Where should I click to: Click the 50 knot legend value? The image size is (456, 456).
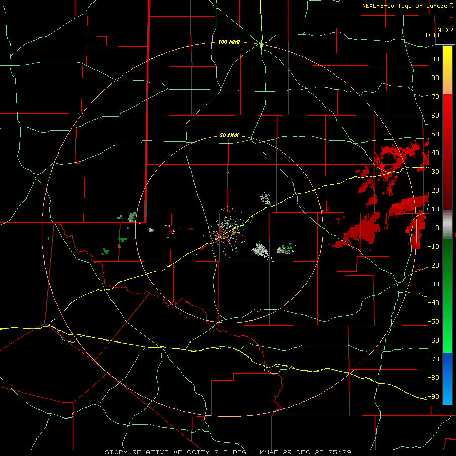[x=435, y=134]
